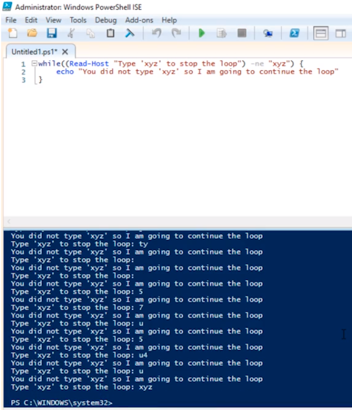Launch PowerShell.exe from the blue toolbar icon

tap(294, 33)
